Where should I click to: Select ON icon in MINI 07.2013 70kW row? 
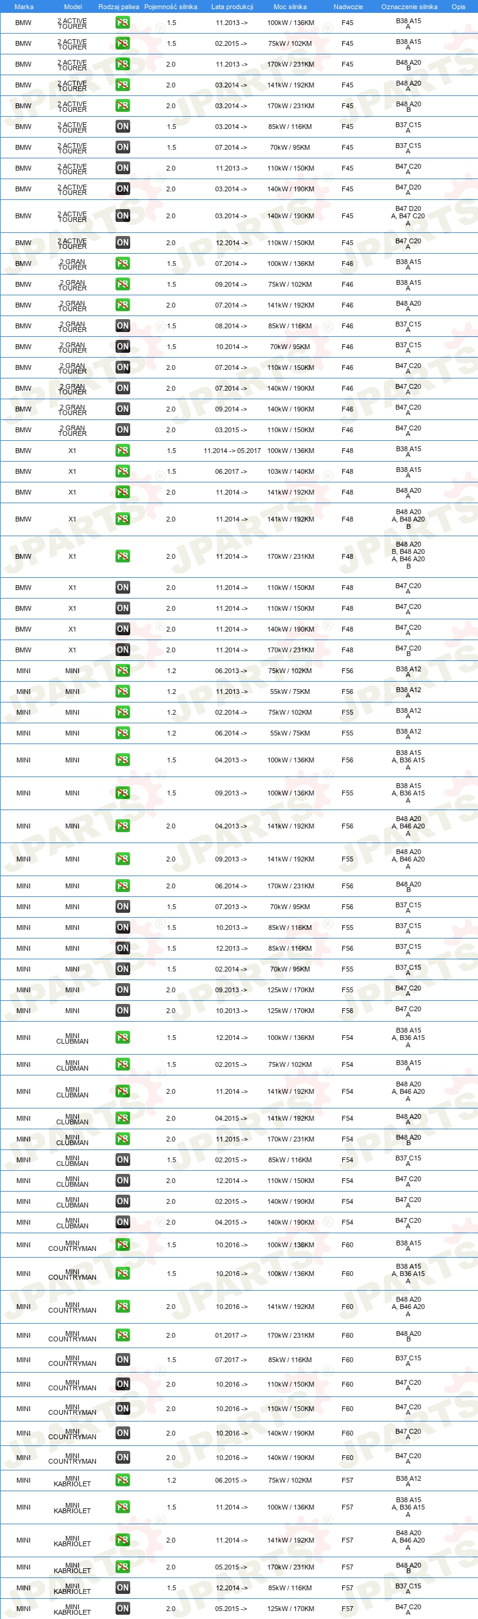click(x=122, y=907)
